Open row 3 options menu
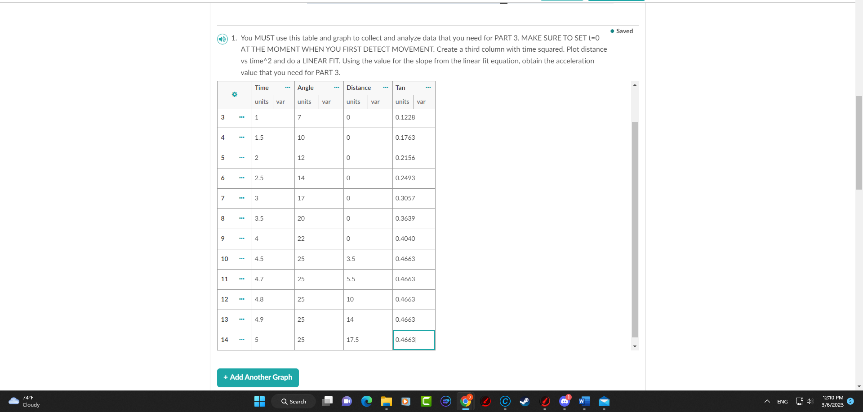This screenshot has height=412, width=863. pos(242,117)
